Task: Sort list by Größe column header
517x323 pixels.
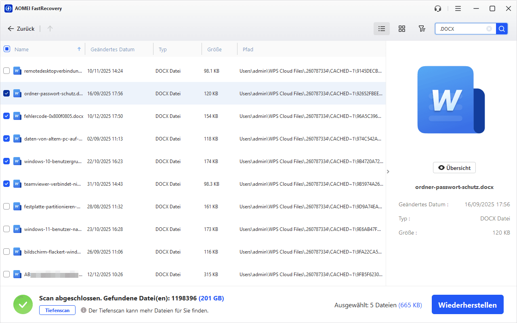Action: (214, 49)
